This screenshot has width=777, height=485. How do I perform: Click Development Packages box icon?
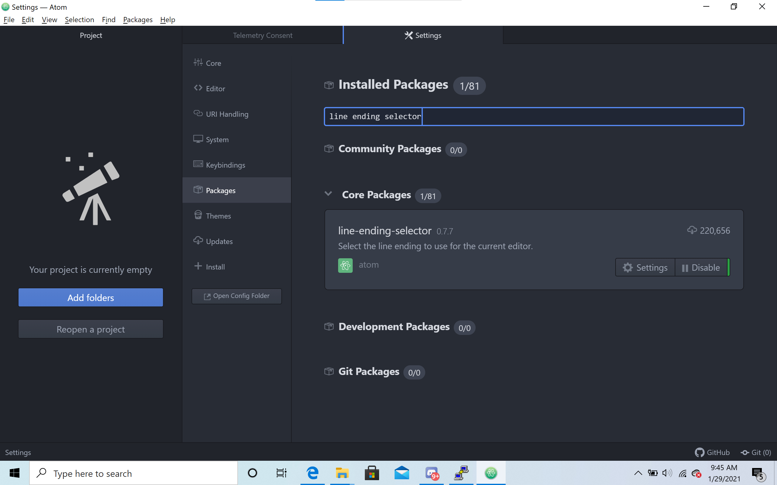click(329, 326)
